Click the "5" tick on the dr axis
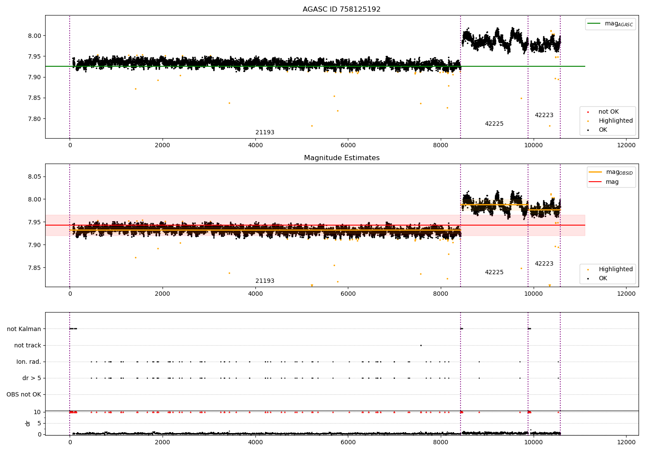 [x=40, y=424]
